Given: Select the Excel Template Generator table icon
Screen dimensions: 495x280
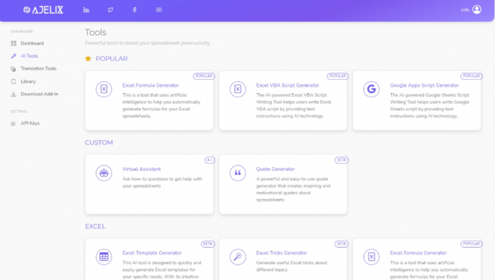Looking at the screenshot, I should pos(104,257).
